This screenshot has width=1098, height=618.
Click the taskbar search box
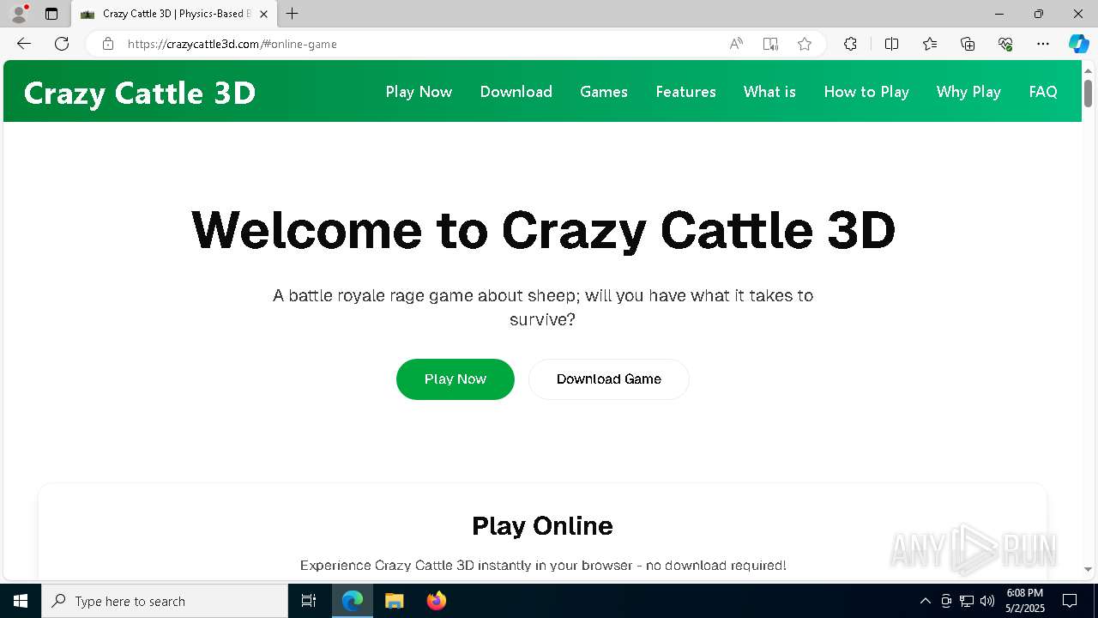click(165, 601)
